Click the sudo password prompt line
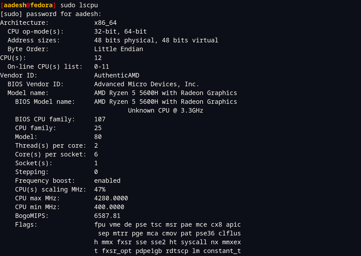The height and width of the screenshot is (256, 361). (x=51, y=14)
